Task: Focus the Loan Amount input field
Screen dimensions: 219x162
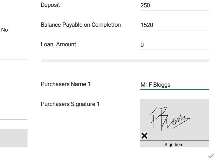Action: point(174,45)
